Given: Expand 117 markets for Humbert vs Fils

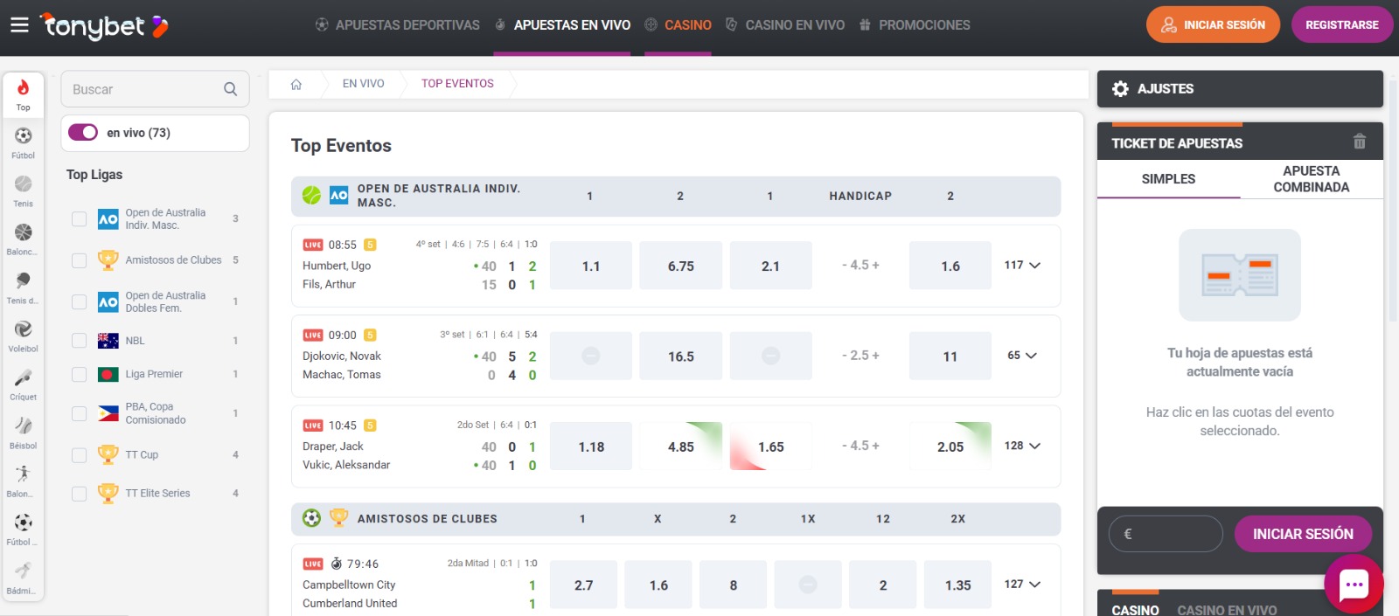Looking at the screenshot, I should [x=1022, y=265].
